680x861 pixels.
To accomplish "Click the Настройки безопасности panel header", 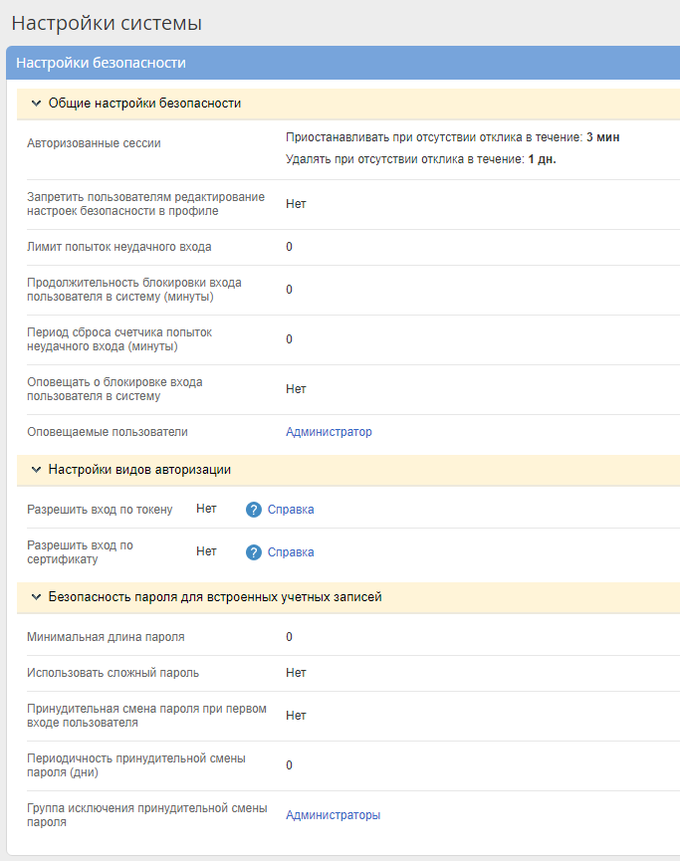I will pyautogui.click(x=101, y=63).
